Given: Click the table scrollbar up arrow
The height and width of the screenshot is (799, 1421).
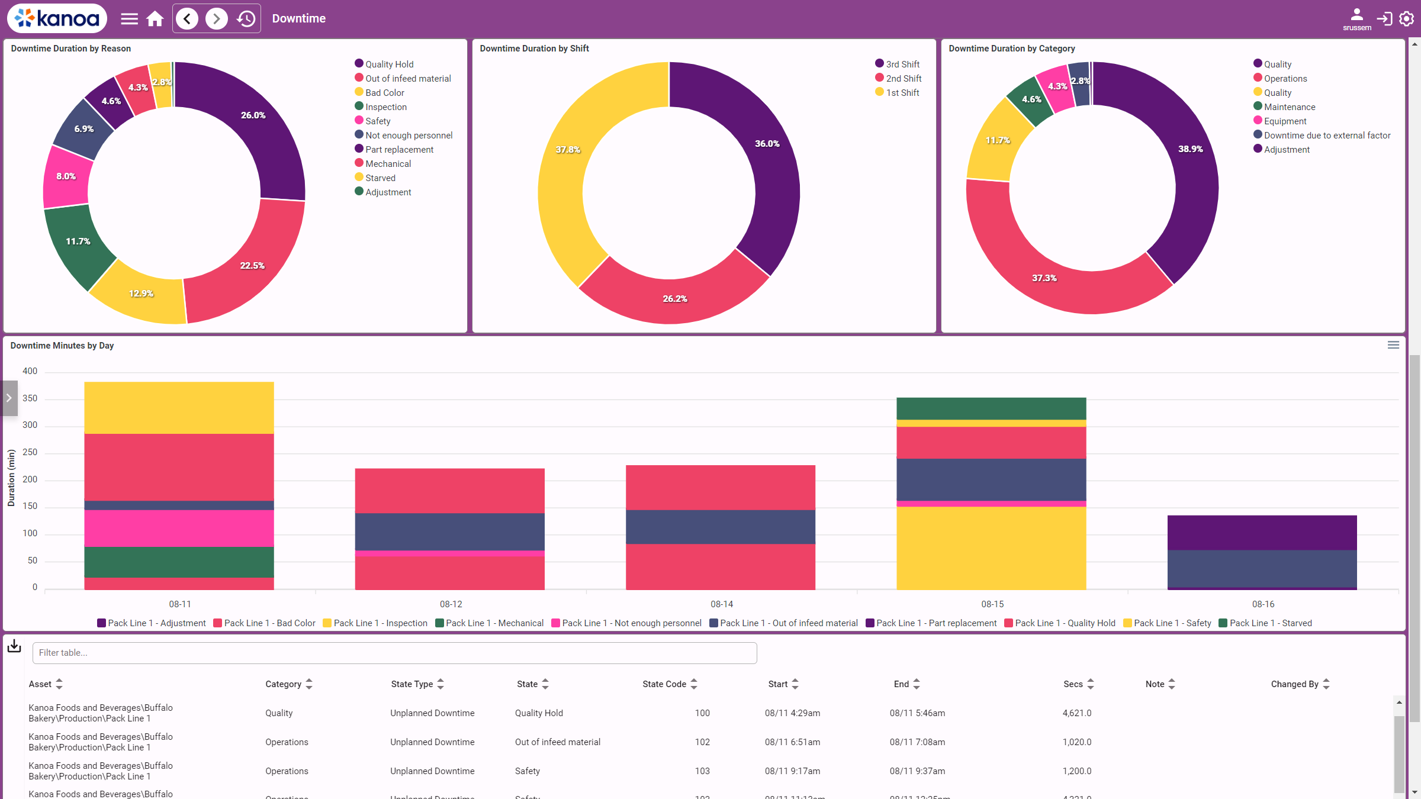Looking at the screenshot, I should coord(1399,703).
